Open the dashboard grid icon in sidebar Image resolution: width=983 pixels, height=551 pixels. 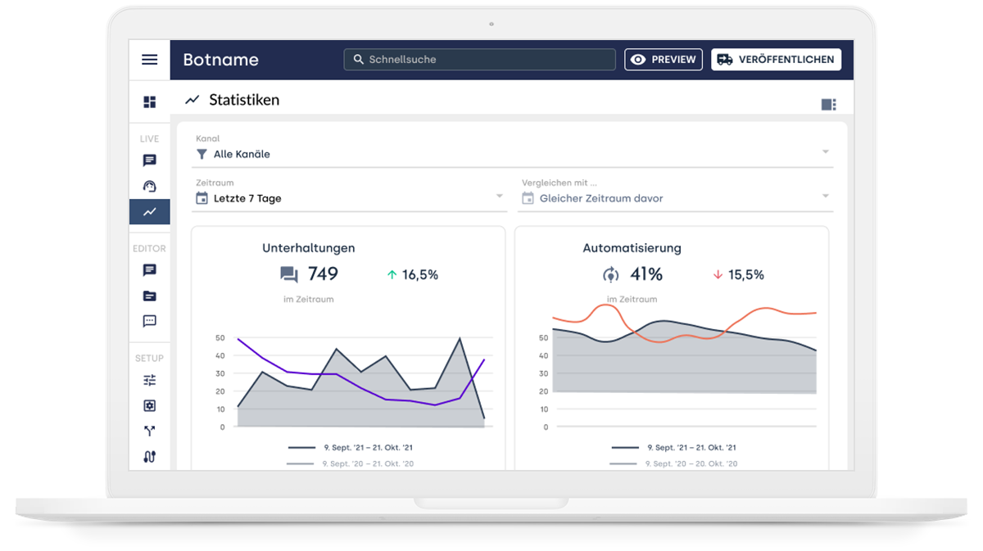(149, 102)
